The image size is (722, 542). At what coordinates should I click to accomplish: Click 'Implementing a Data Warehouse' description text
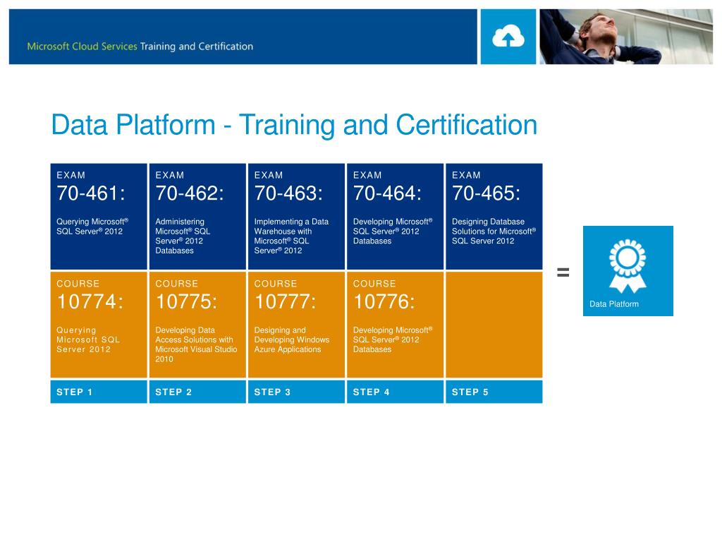(291, 236)
